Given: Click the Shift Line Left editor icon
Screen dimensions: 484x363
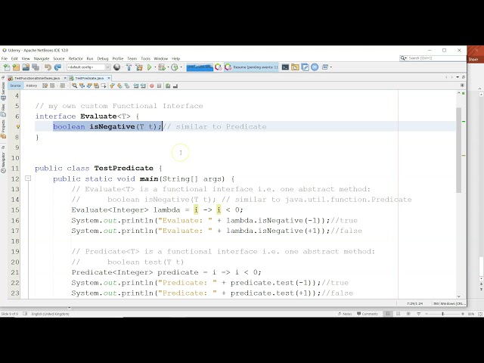Looking at the screenshot, I should pos(136,85).
